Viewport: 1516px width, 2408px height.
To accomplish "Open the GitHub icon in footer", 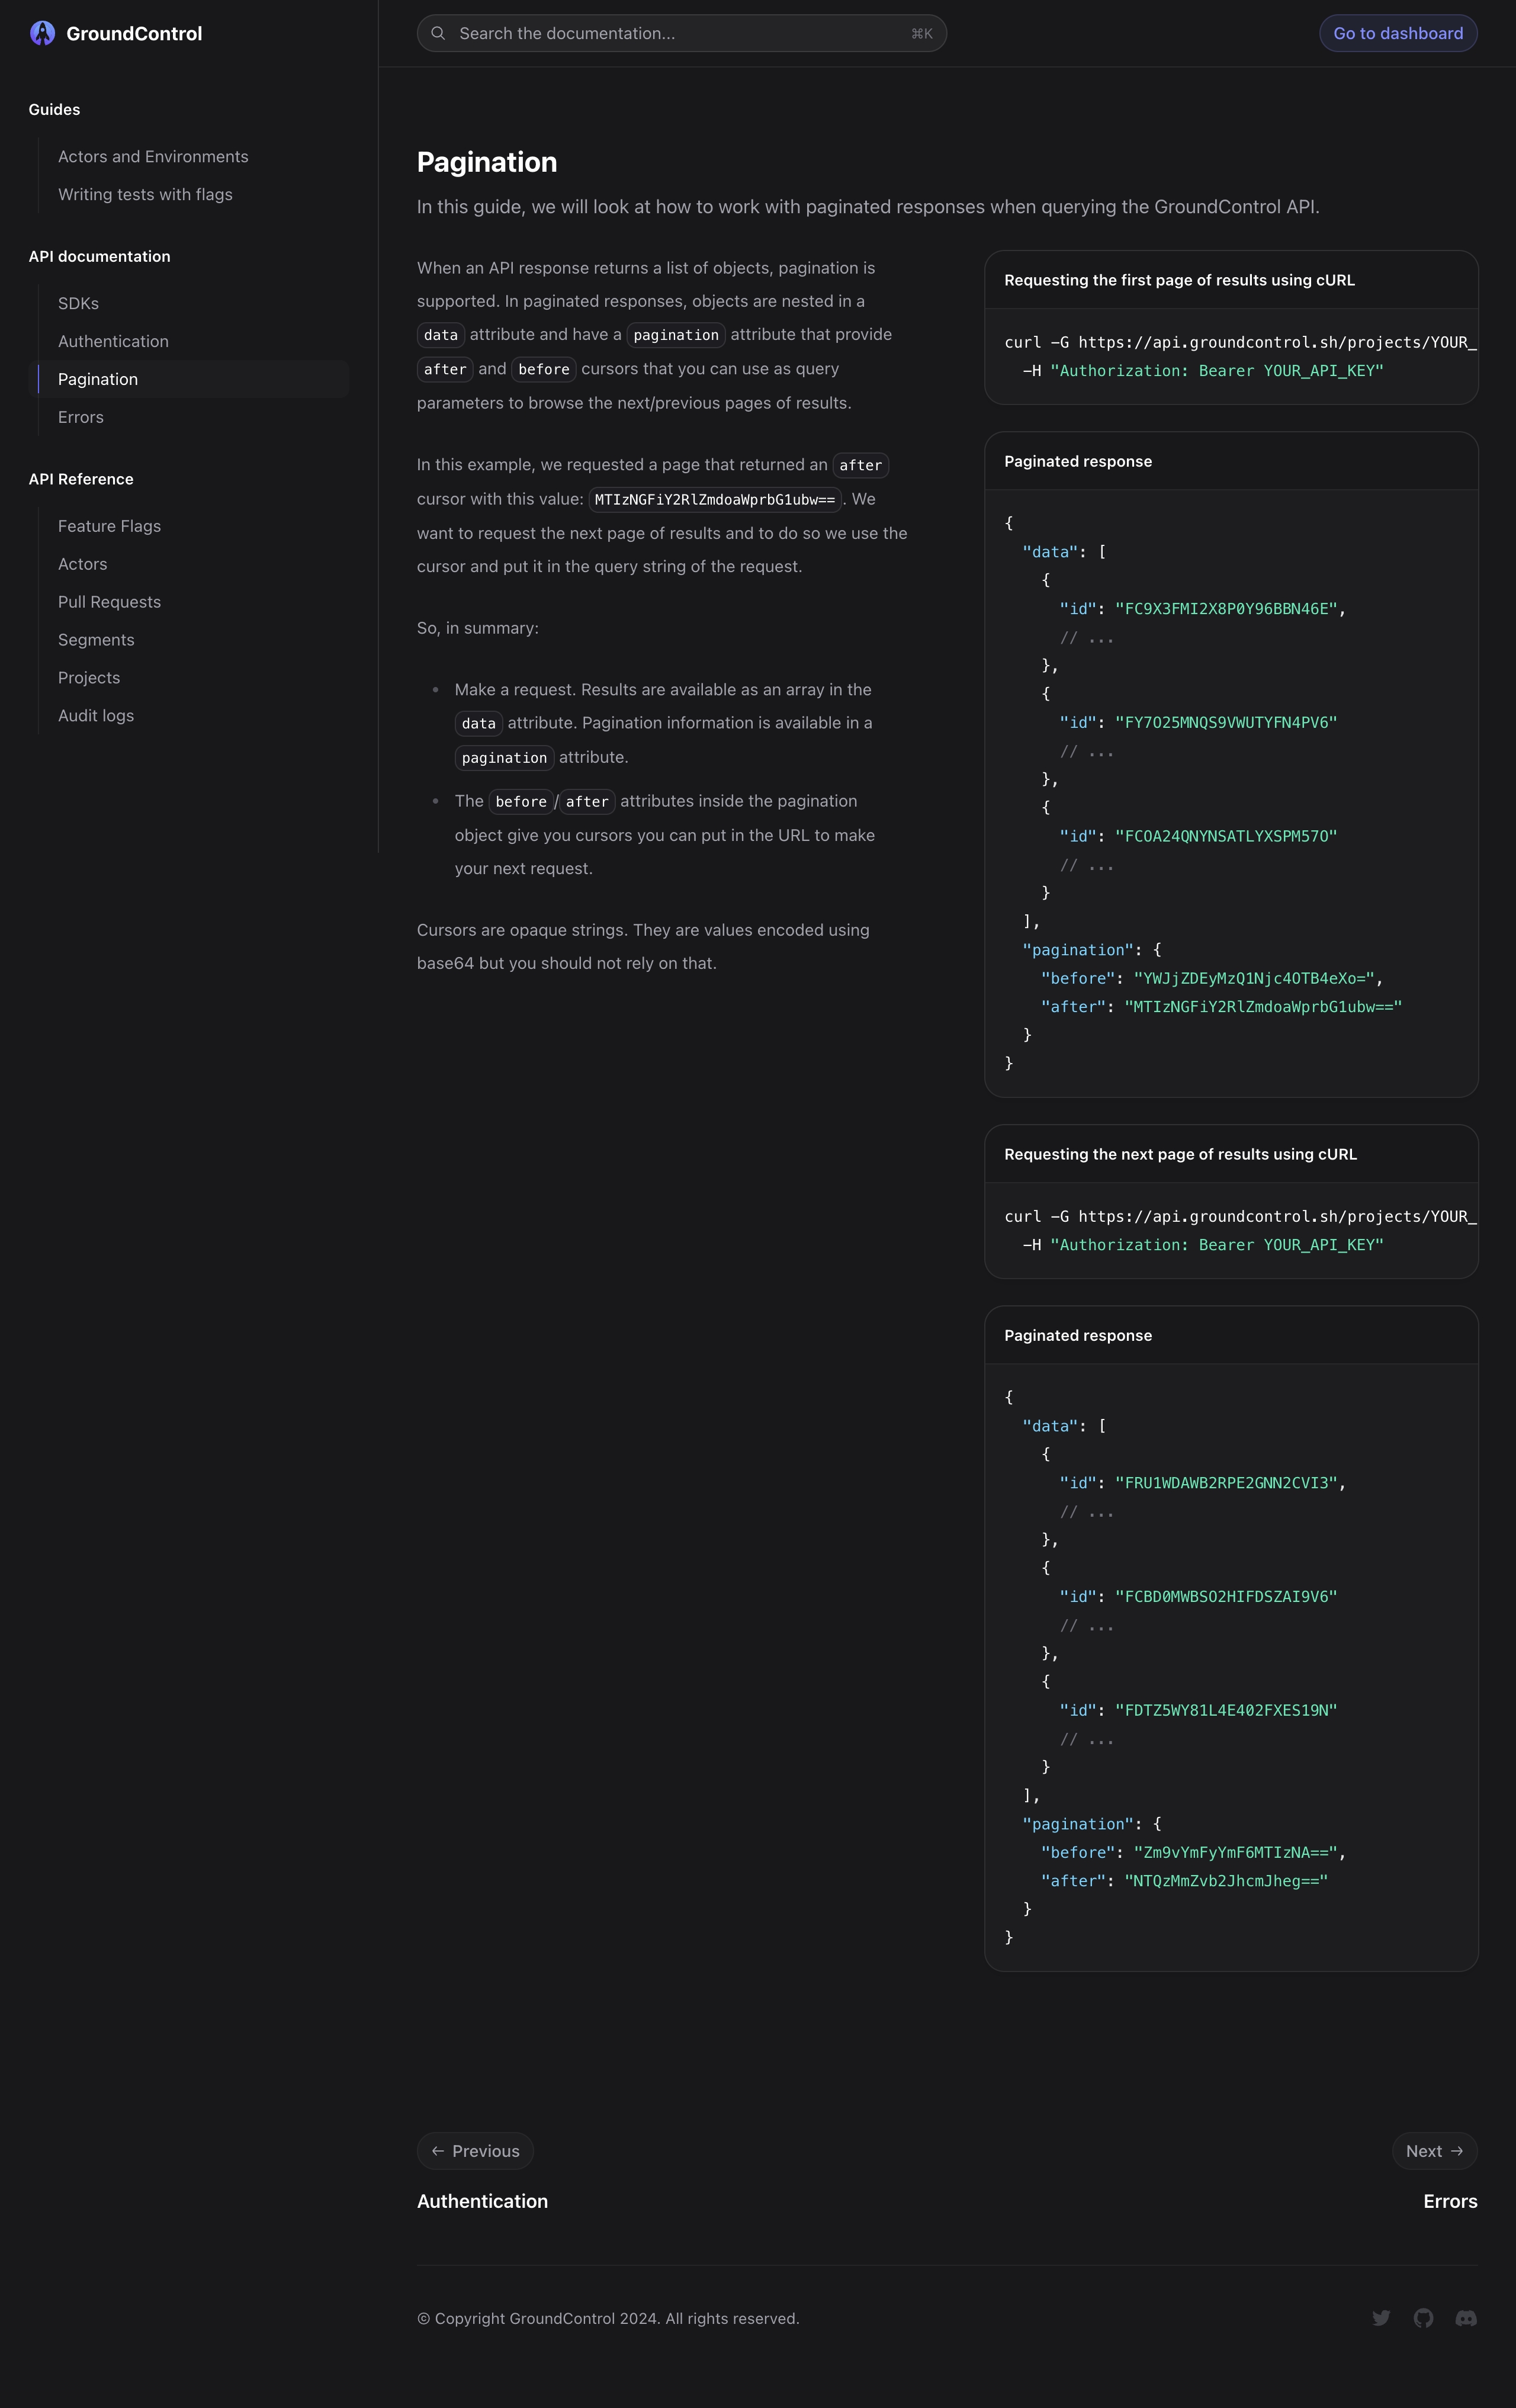I will (1424, 2318).
